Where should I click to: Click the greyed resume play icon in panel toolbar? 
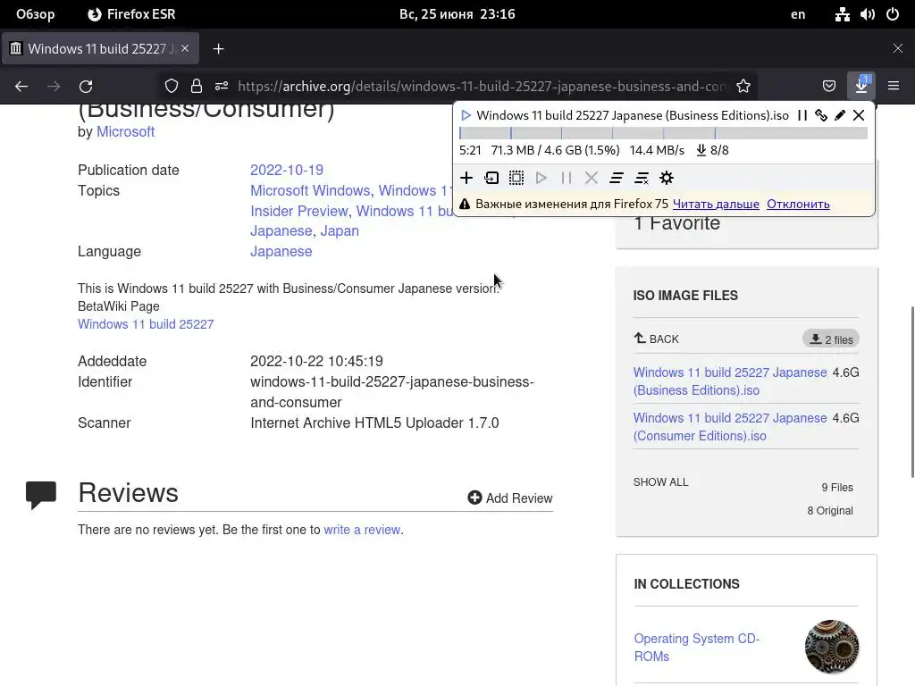tap(541, 178)
